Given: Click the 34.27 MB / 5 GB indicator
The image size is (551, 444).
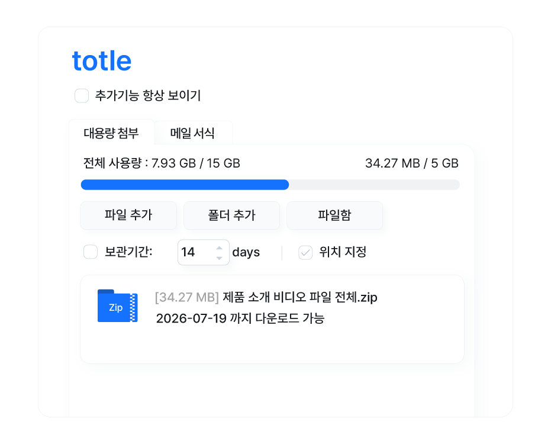Looking at the screenshot, I should (411, 163).
